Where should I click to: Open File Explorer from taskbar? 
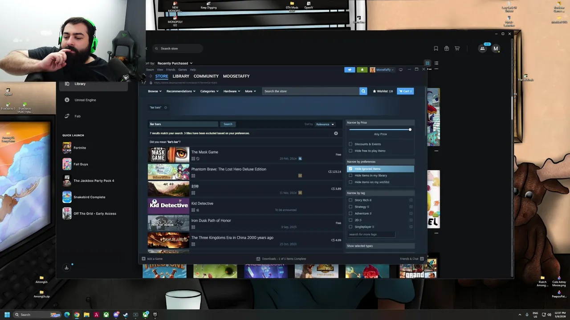coord(86,315)
